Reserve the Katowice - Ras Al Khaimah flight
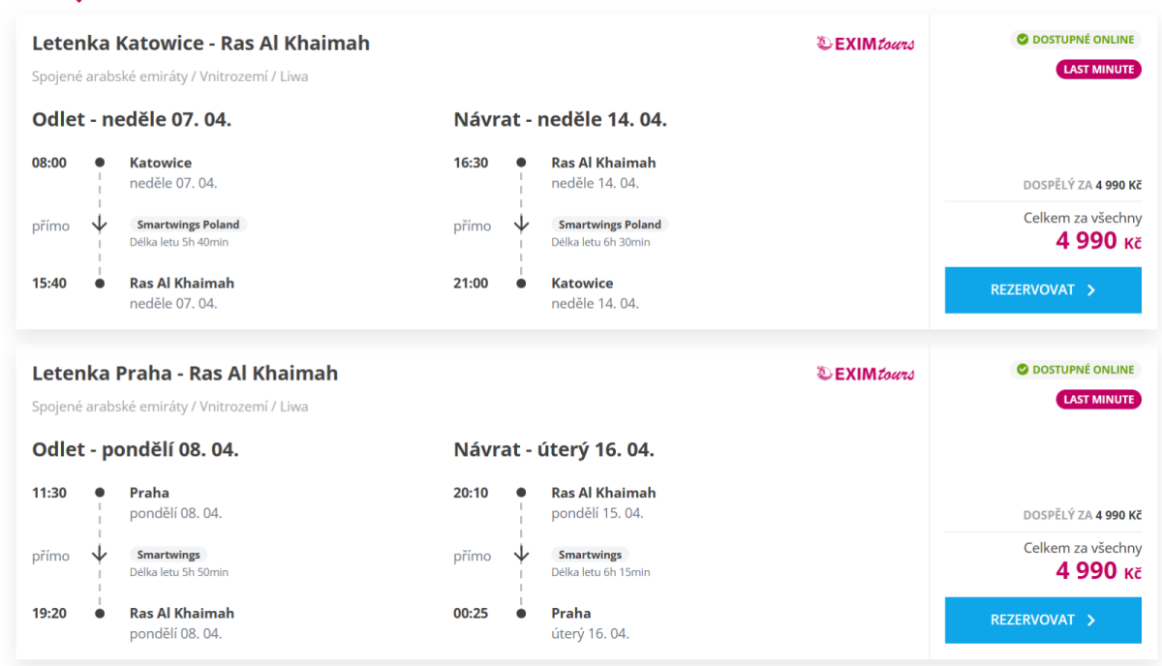Viewport: 1162px width, 666px height. [1043, 289]
